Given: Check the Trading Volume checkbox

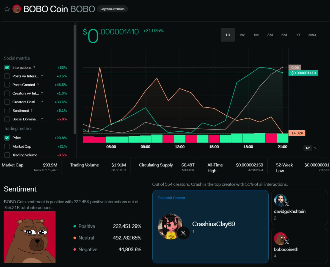Looking at the screenshot, I should coord(7,155).
